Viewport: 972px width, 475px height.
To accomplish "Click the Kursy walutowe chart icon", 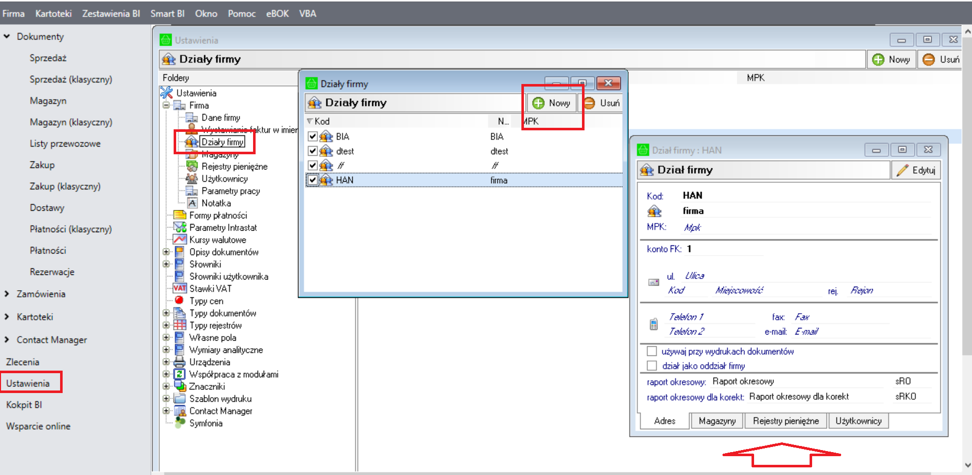I will (x=179, y=240).
